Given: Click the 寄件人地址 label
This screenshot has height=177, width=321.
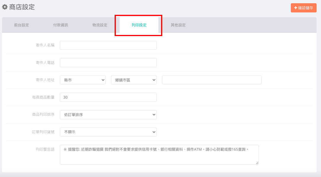Looking at the screenshot, I should pos(45,80).
